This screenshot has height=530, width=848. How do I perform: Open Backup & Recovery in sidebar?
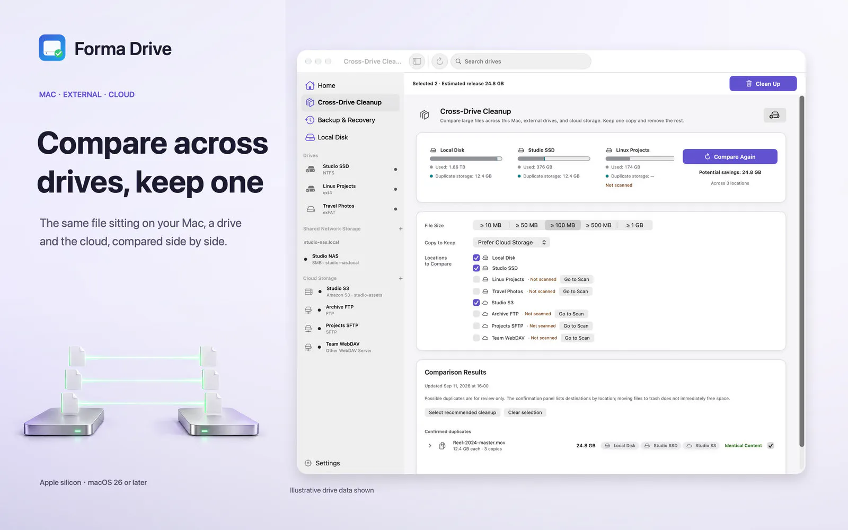click(x=350, y=120)
